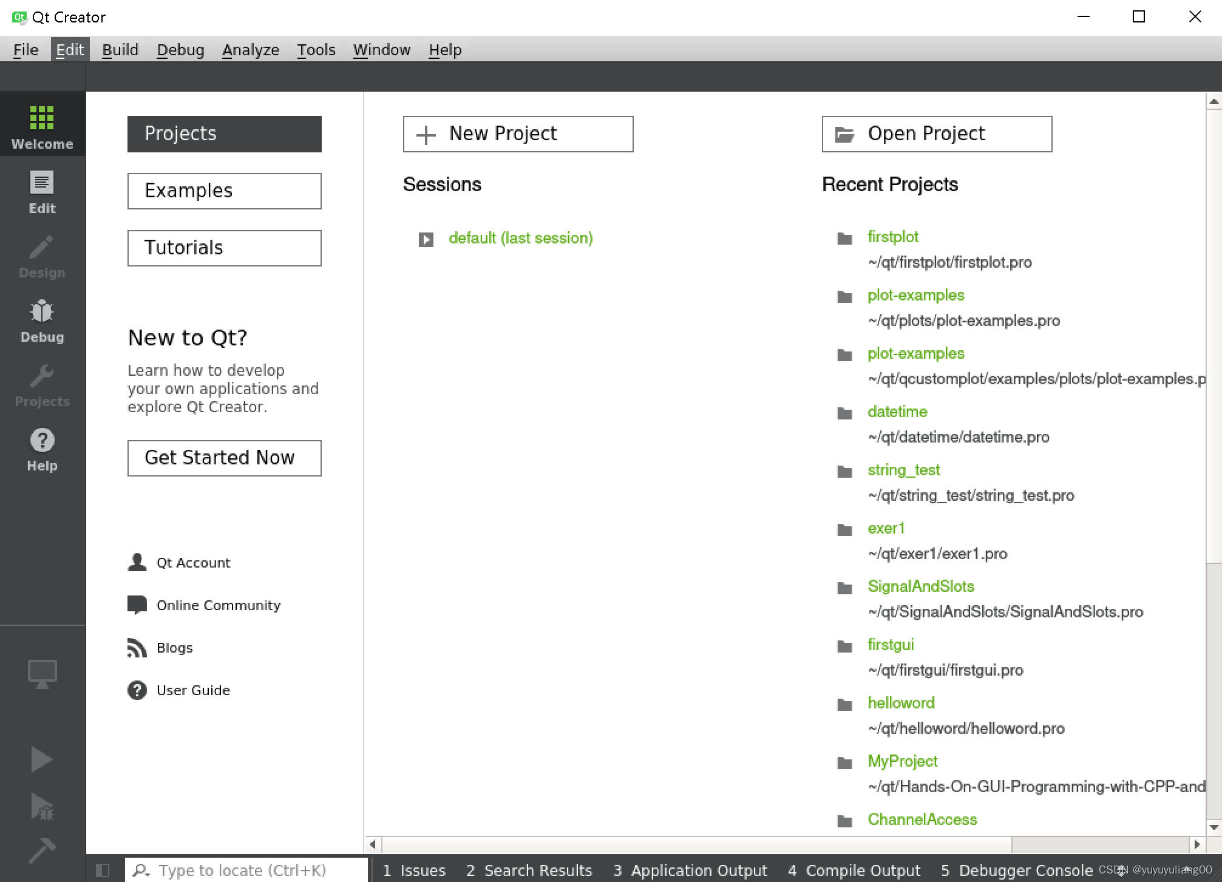Click the Build hammer icon

[x=42, y=850]
